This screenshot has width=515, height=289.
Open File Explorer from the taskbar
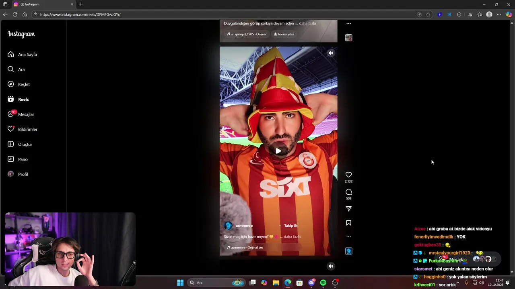(276, 283)
